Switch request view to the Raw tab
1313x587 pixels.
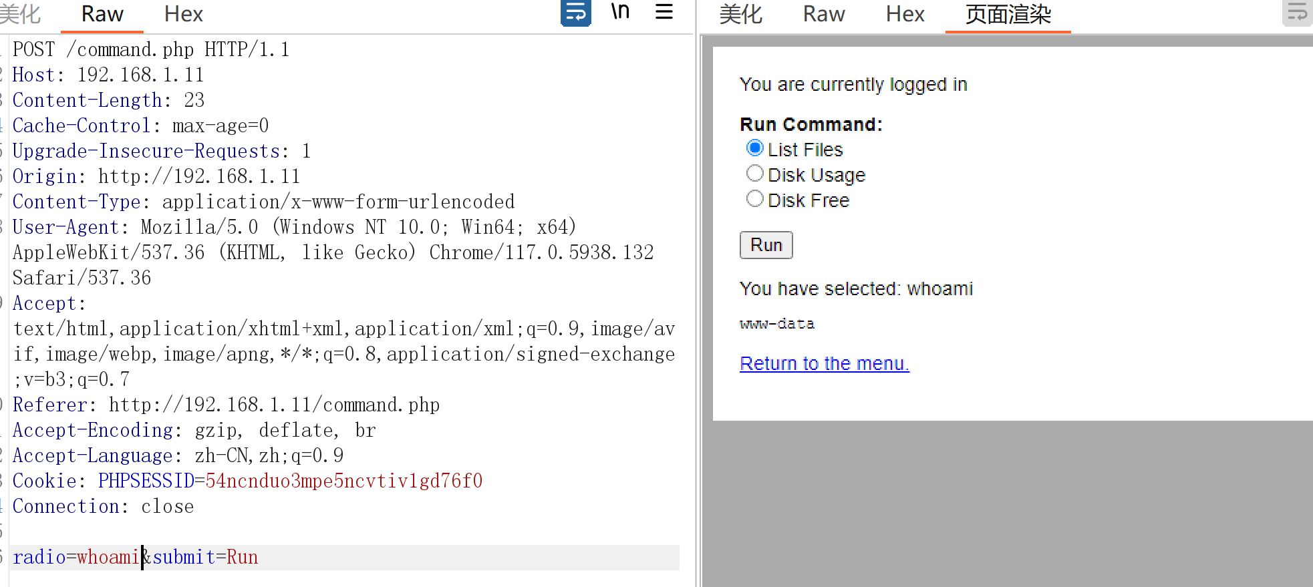(102, 14)
